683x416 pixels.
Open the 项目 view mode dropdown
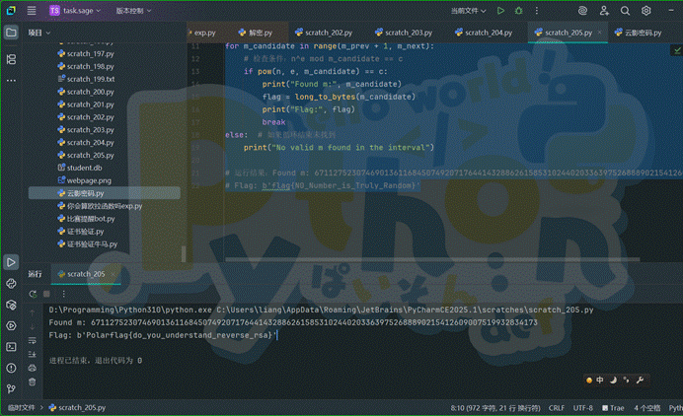click(39, 33)
